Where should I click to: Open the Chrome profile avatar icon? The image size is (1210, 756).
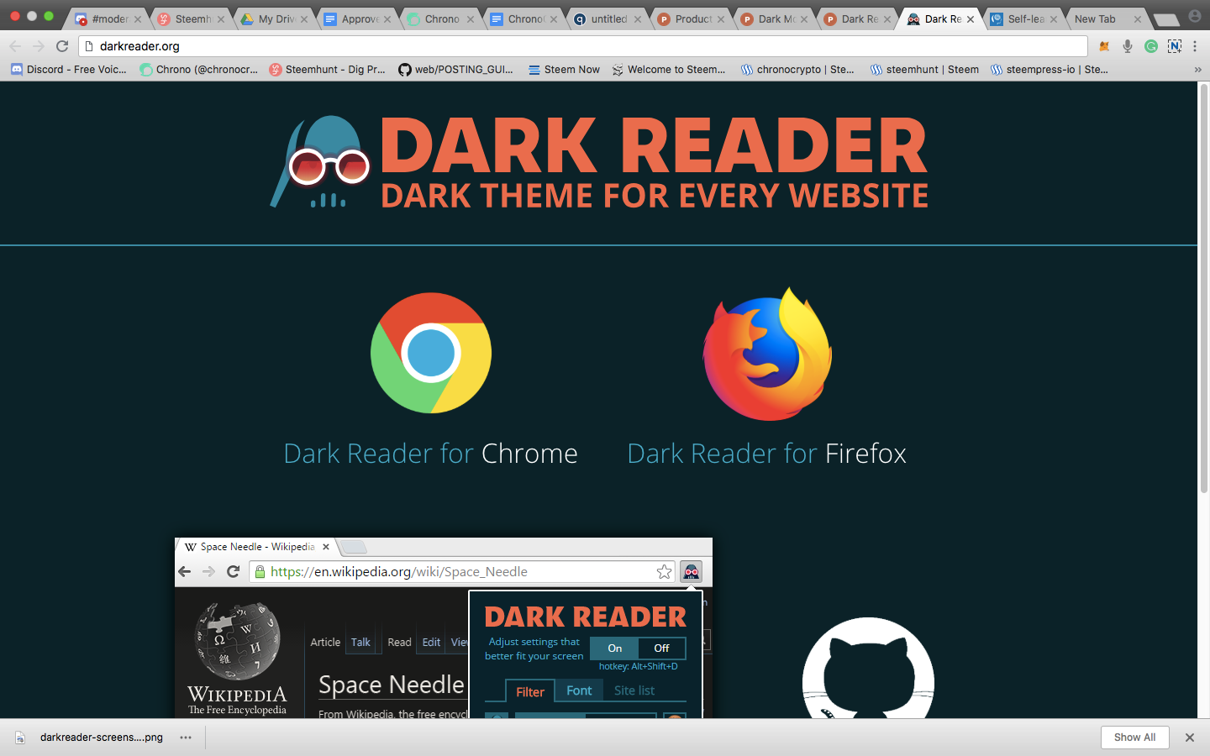point(1194,16)
